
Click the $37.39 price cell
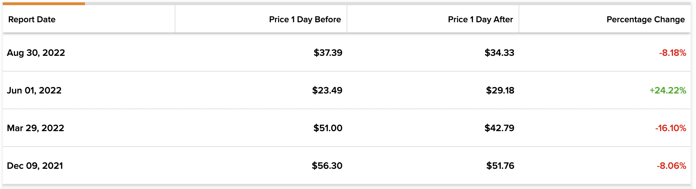click(x=328, y=53)
